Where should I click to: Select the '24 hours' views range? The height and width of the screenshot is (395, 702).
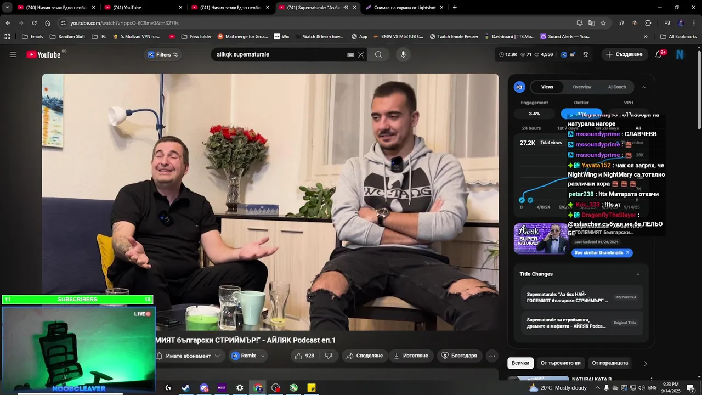pyautogui.click(x=531, y=128)
